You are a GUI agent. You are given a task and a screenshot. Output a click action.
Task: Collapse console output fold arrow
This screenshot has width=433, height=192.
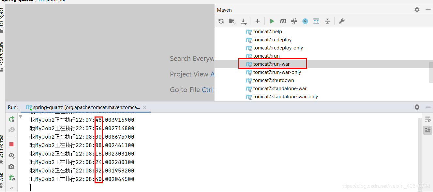pyautogui.click(x=21, y=117)
